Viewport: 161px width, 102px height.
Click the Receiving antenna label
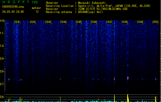pos(59,12)
